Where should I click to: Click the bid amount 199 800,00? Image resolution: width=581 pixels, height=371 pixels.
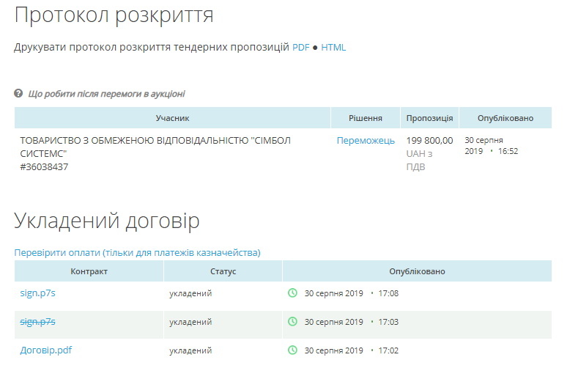pos(429,141)
